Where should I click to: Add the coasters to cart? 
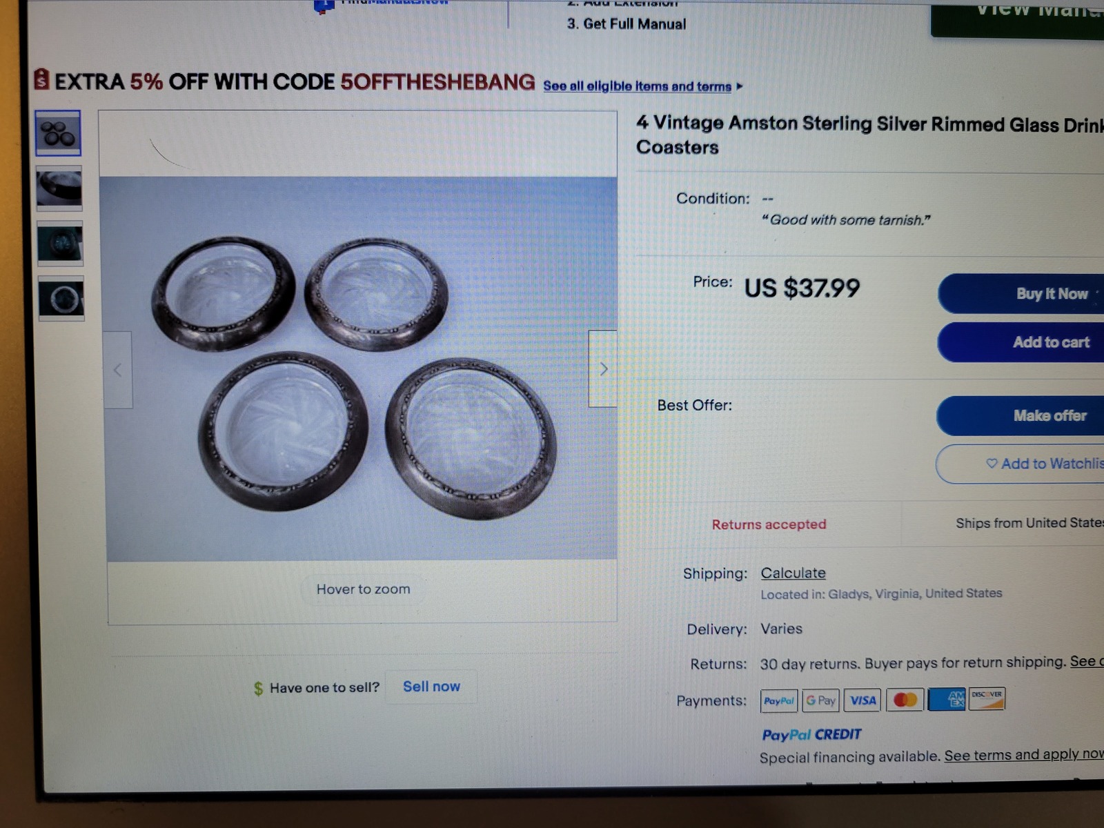click(1021, 342)
